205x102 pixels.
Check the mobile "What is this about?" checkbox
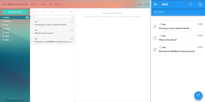click(155, 38)
